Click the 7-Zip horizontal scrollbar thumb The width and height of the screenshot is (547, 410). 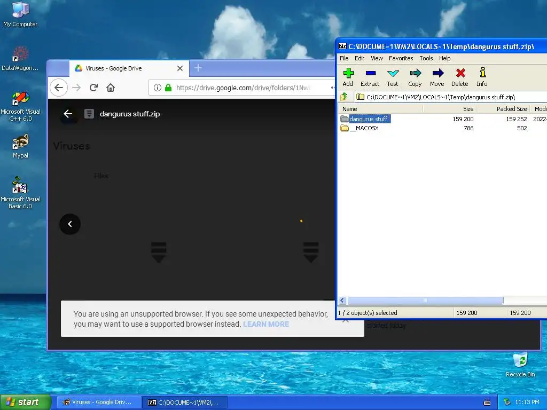(425, 300)
